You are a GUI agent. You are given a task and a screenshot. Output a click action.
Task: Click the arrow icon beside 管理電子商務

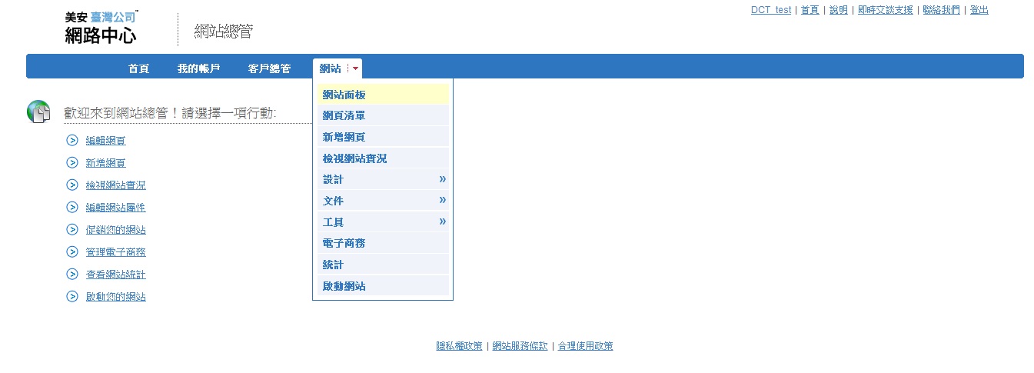(72, 251)
